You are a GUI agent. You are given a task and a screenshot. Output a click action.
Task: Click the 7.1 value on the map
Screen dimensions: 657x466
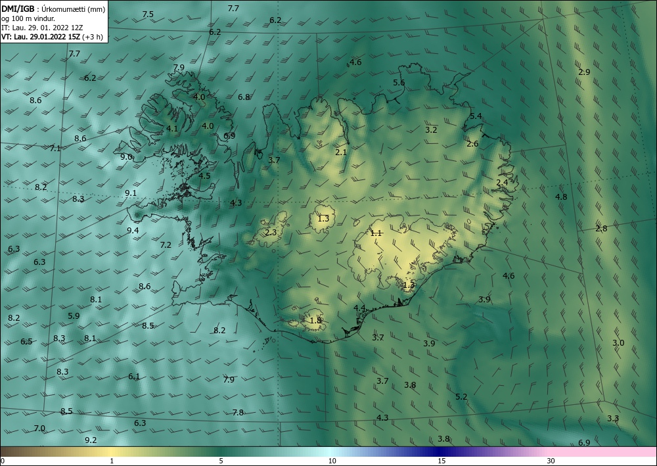[55, 149]
